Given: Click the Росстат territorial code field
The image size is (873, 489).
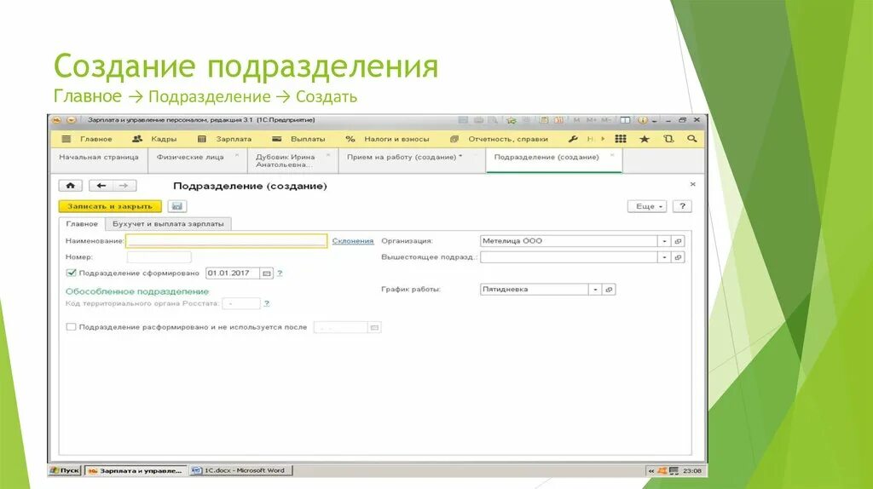Looking at the screenshot, I should point(241,304).
